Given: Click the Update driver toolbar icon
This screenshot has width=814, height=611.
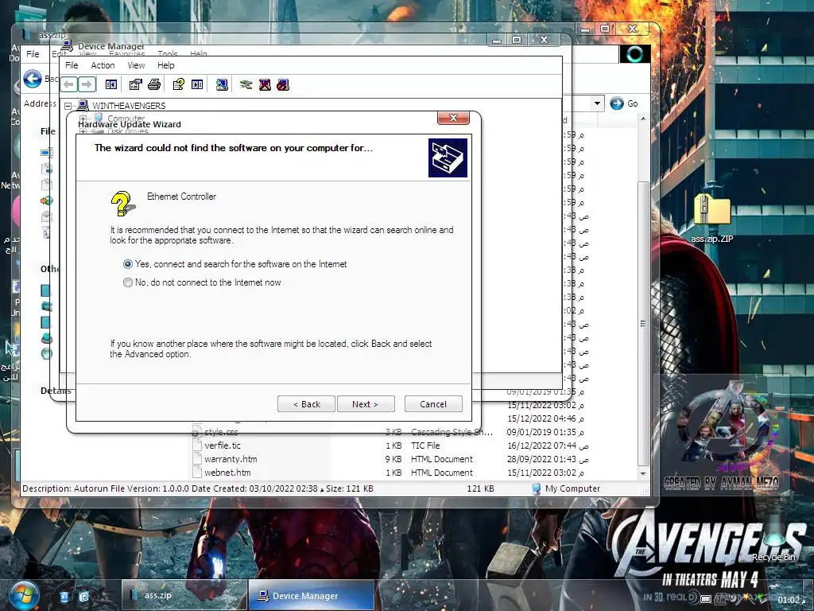Looking at the screenshot, I should 246,84.
